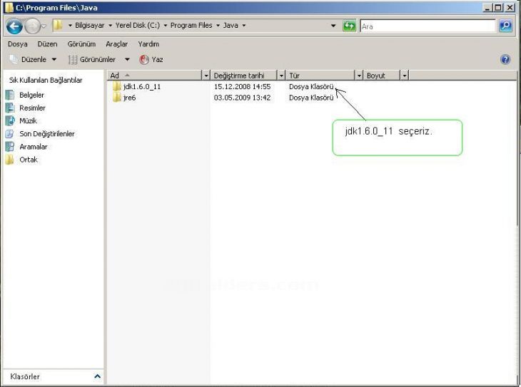Open Belgeler link icon in sidebar
This screenshot has height=387, width=521.
click(x=10, y=95)
